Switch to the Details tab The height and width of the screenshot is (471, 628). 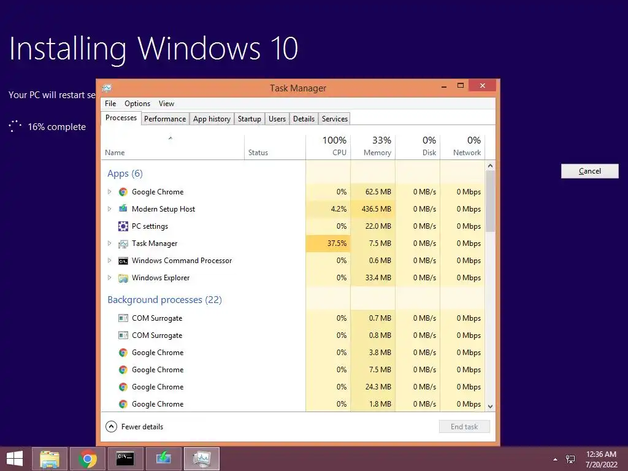click(304, 119)
